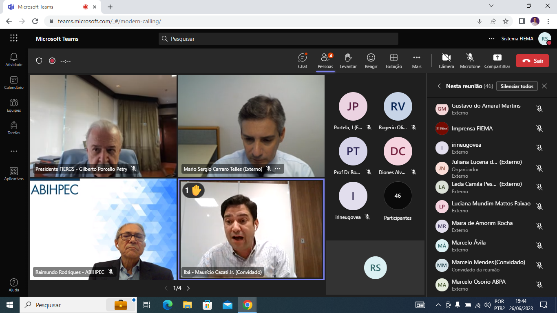Open the Reagir reactions menu
This screenshot has width=557, height=313.
click(x=371, y=61)
